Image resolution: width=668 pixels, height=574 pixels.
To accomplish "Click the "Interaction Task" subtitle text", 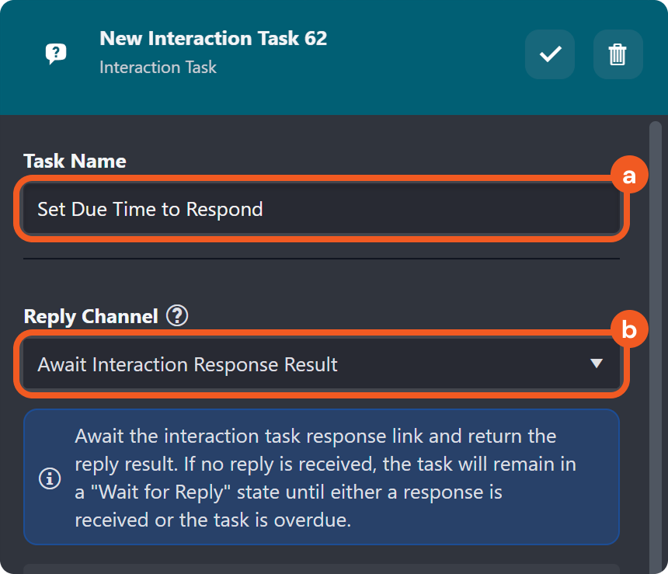I will pos(158,67).
